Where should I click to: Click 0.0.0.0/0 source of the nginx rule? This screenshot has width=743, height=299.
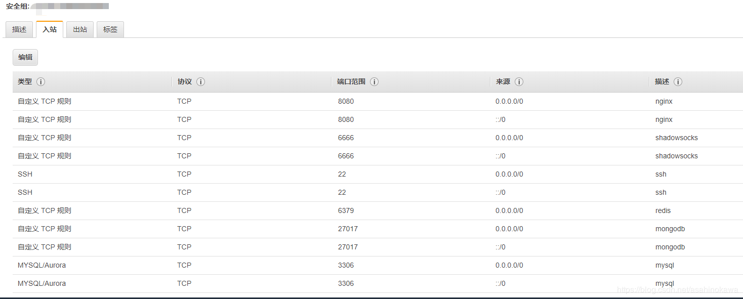(x=509, y=101)
